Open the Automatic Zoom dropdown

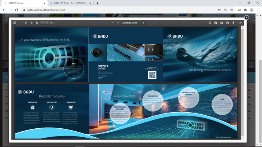[x=133, y=23]
